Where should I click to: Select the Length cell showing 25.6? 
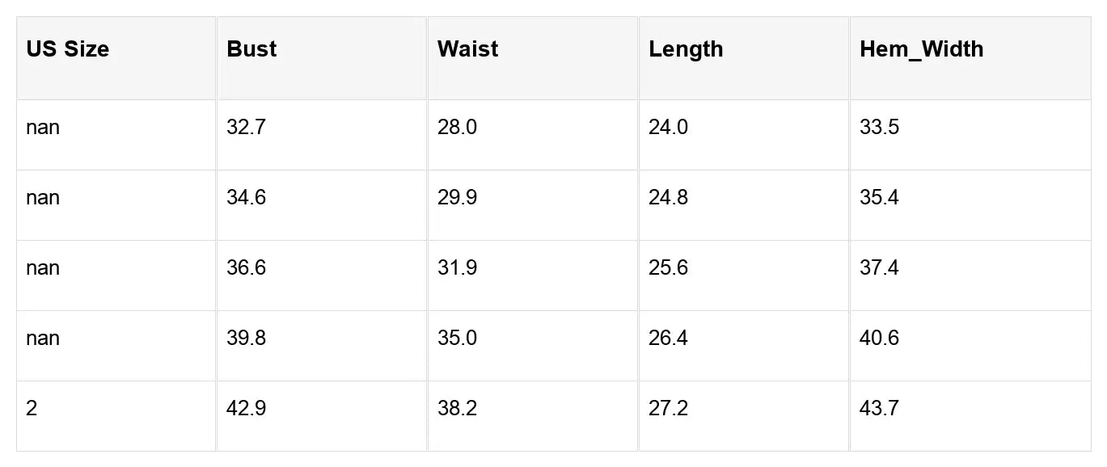[668, 268]
